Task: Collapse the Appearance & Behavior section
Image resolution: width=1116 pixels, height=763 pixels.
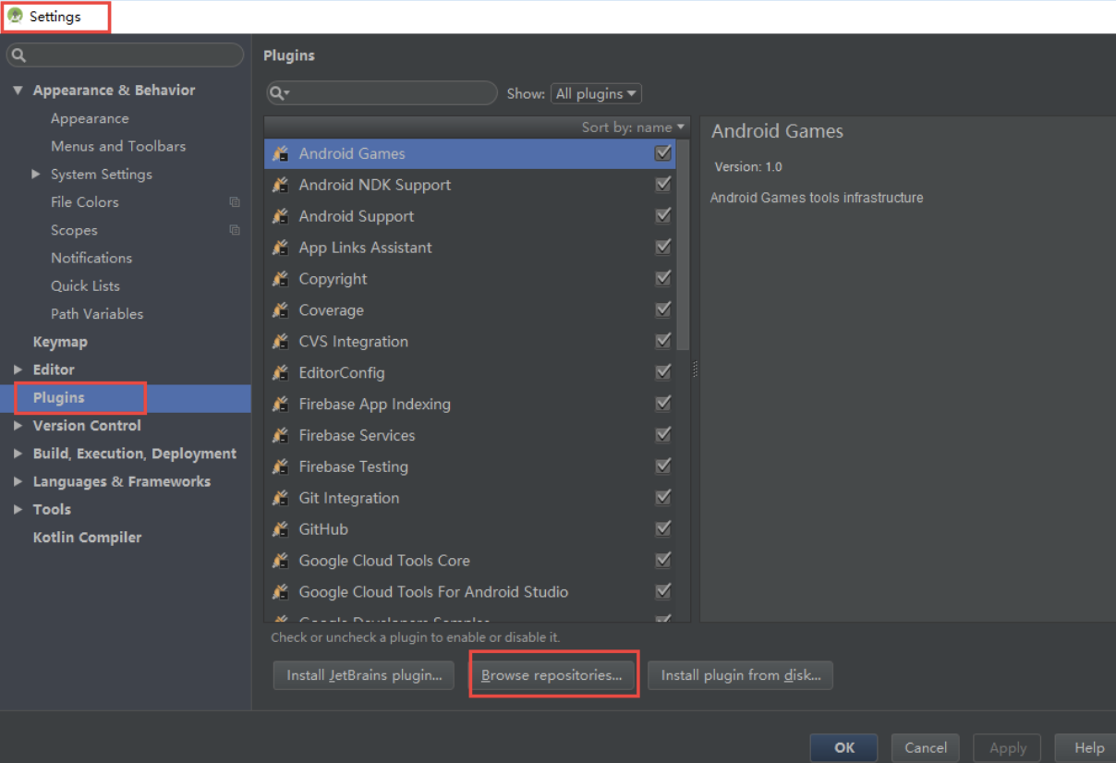Action: click(x=18, y=91)
